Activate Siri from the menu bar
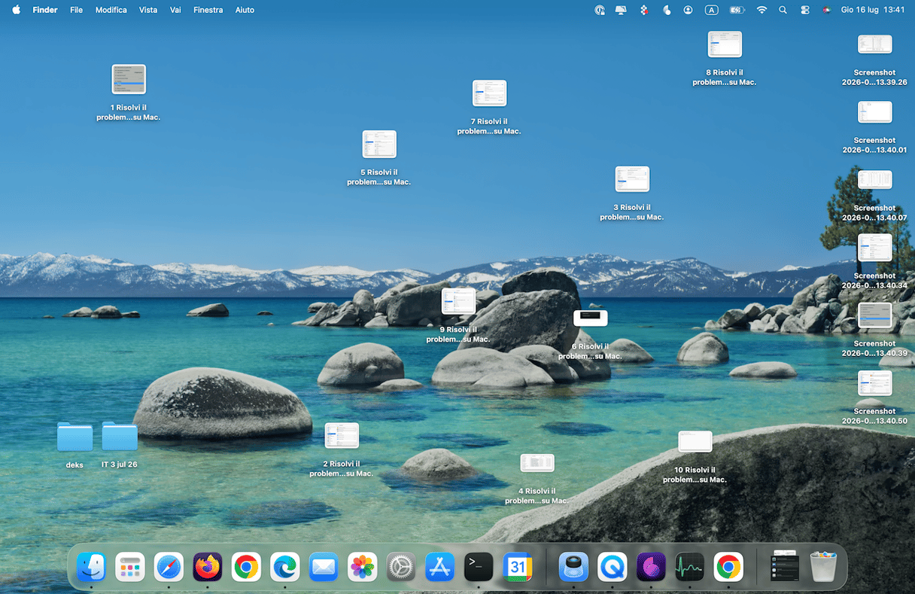The image size is (915, 594). pos(826,10)
